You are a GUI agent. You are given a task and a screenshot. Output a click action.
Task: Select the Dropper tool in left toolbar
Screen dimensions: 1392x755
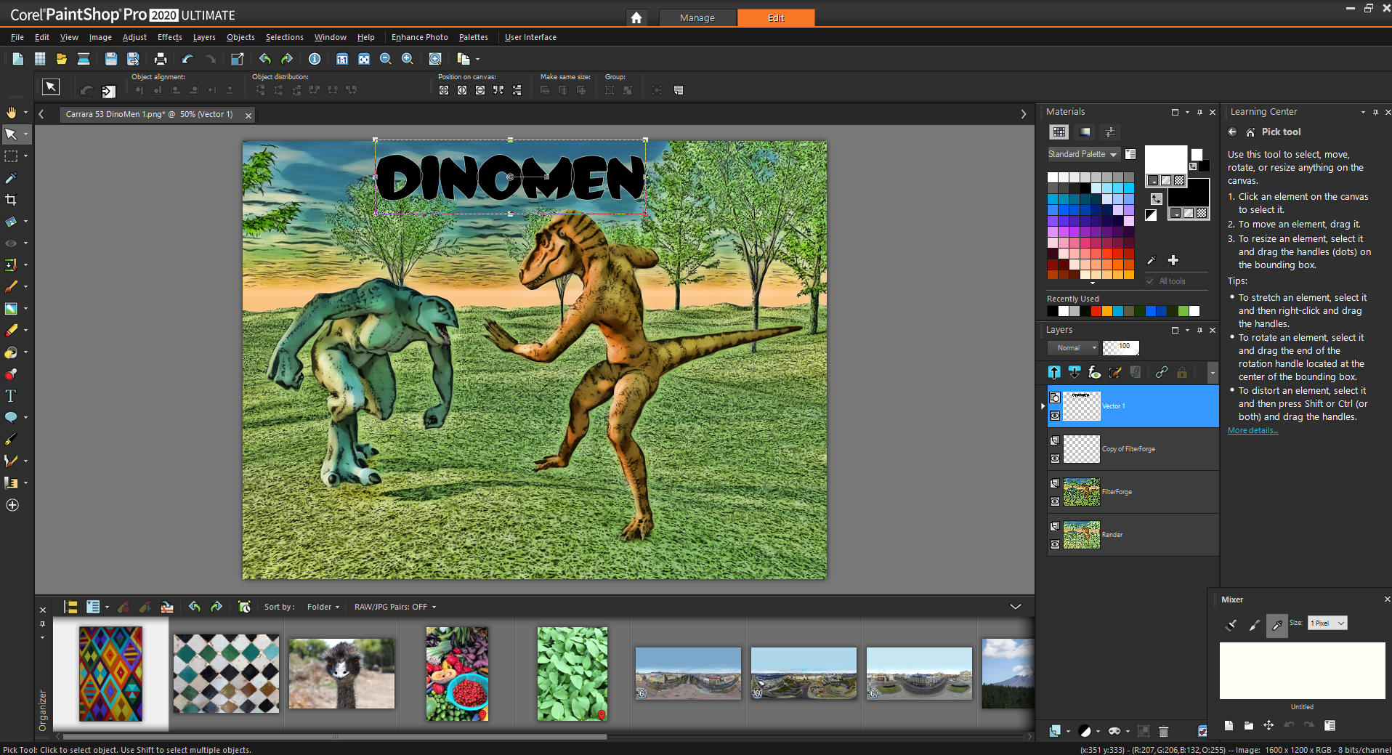pos(11,178)
